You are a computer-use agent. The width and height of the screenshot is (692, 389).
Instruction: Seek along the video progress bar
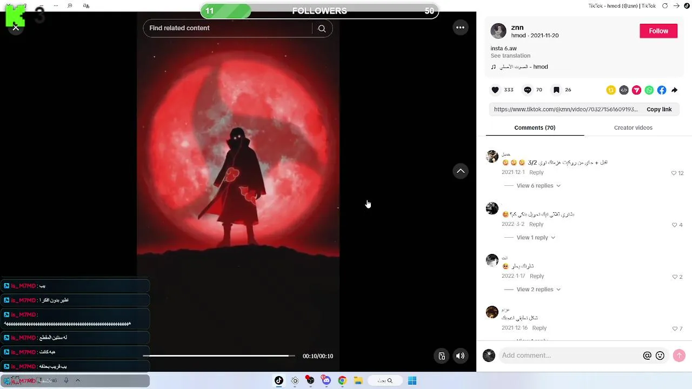(219, 356)
